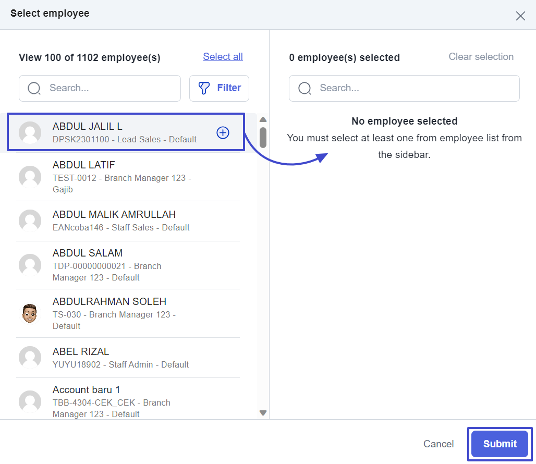Focus the employee list search field
This screenshot has height=464, width=536.
coord(109,88)
